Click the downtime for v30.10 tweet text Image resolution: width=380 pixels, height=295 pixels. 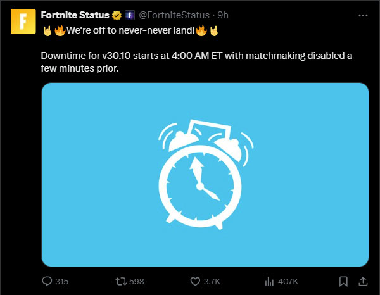tap(196, 62)
